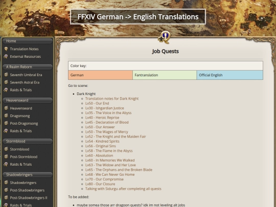Screen dimensions: 276x207
Task: Open Translation Notes page
Action: coord(24,49)
